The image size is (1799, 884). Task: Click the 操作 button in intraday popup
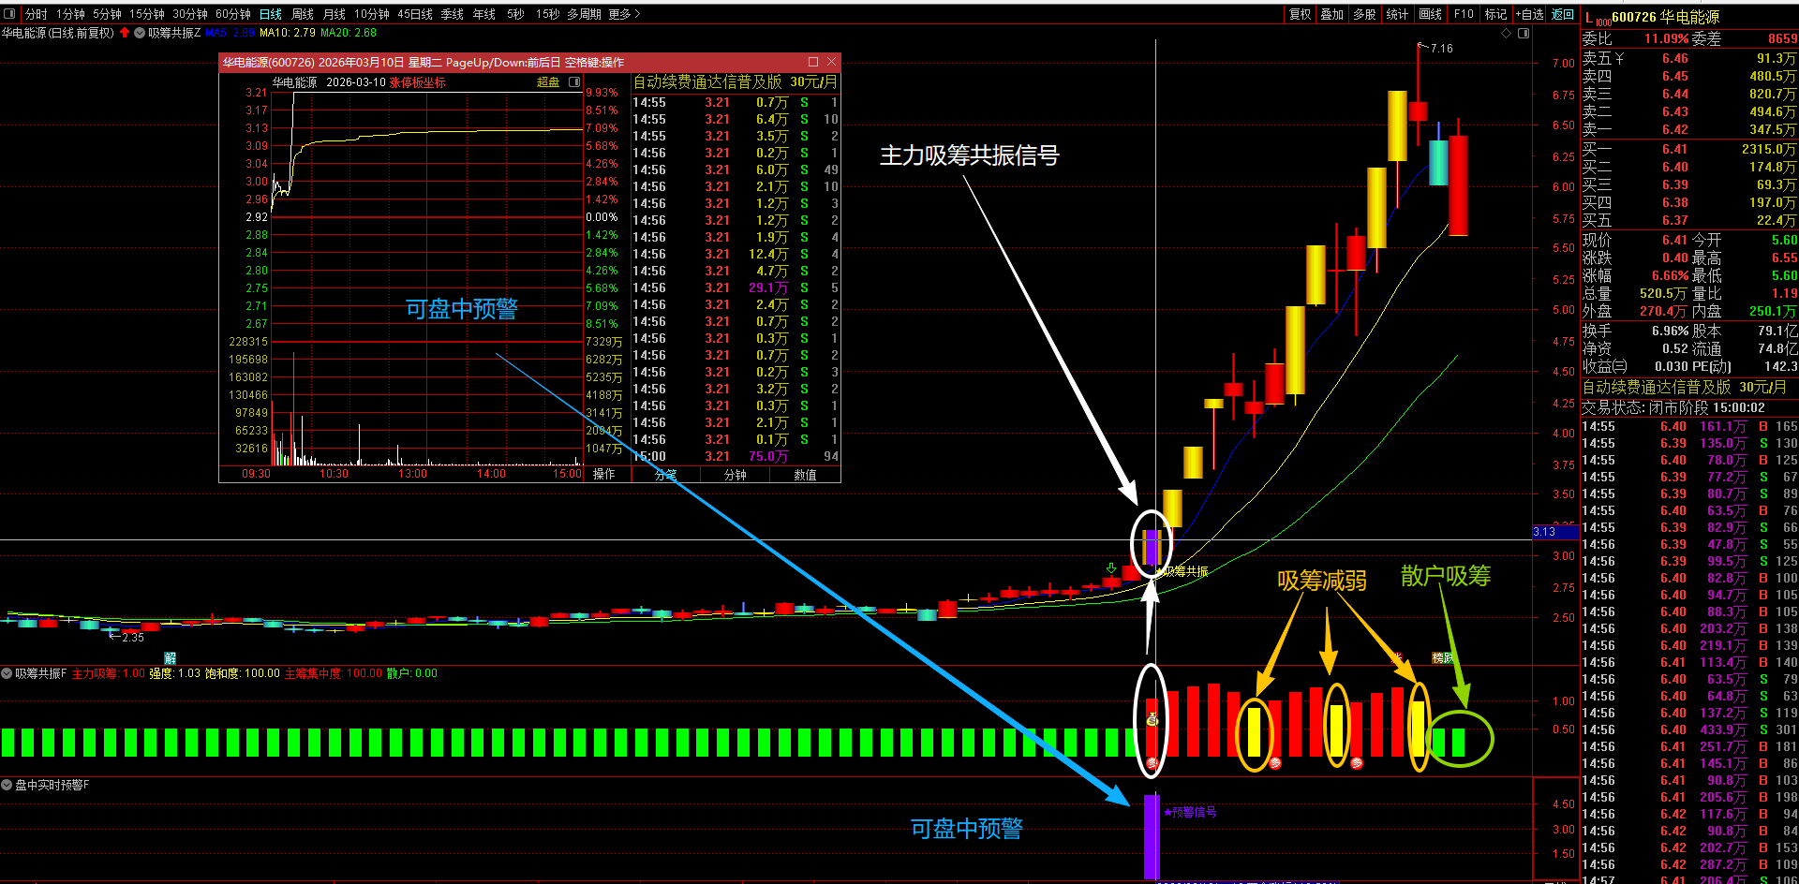pos(604,474)
